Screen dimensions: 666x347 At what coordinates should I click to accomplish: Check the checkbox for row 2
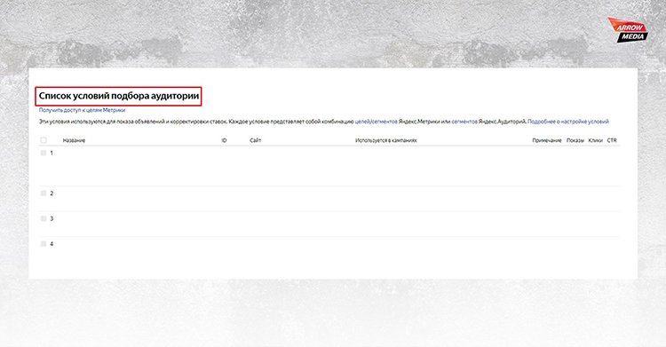click(x=44, y=193)
